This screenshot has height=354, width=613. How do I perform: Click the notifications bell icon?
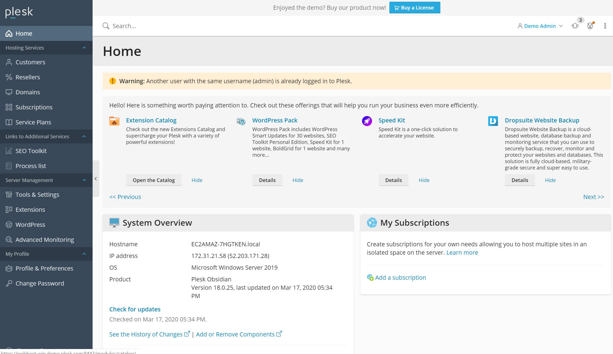(575, 26)
